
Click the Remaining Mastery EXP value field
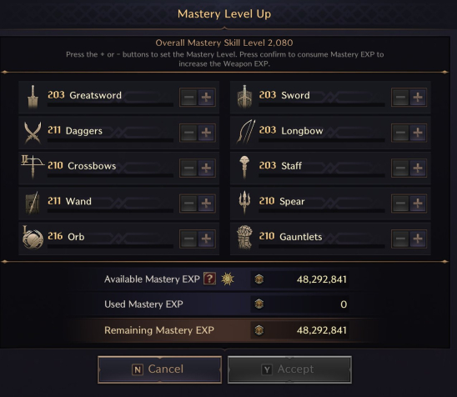coord(299,330)
